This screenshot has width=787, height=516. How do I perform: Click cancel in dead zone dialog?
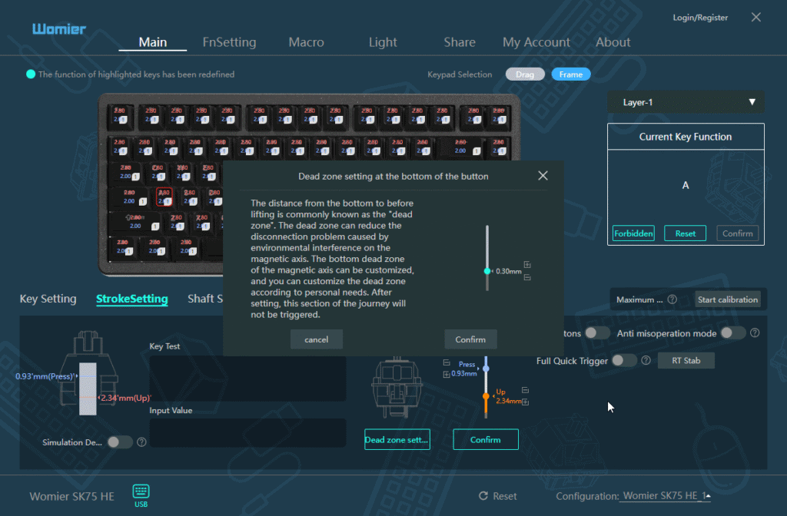click(x=316, y=339)
